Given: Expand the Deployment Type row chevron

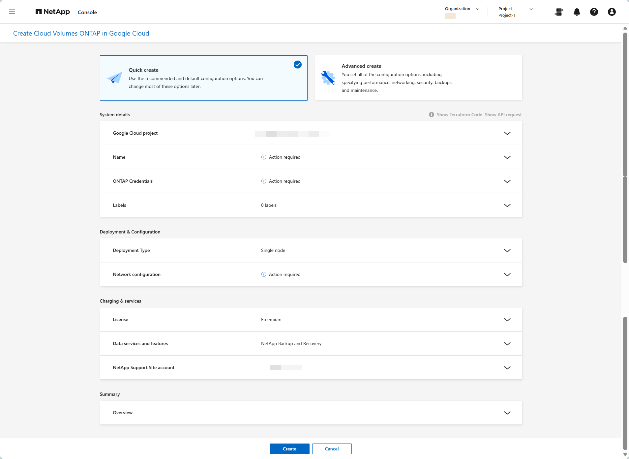Looking at the screenshot, I should point(507,251).
